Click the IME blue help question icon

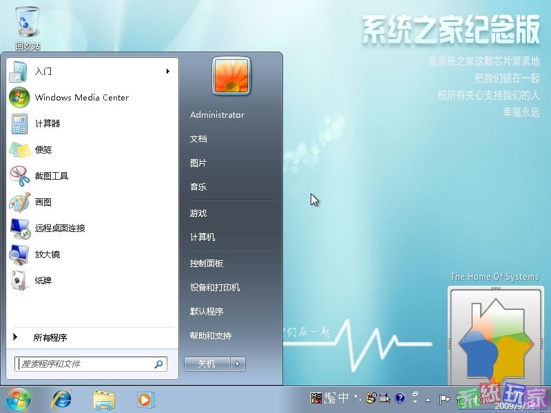[x=400, y=398]
